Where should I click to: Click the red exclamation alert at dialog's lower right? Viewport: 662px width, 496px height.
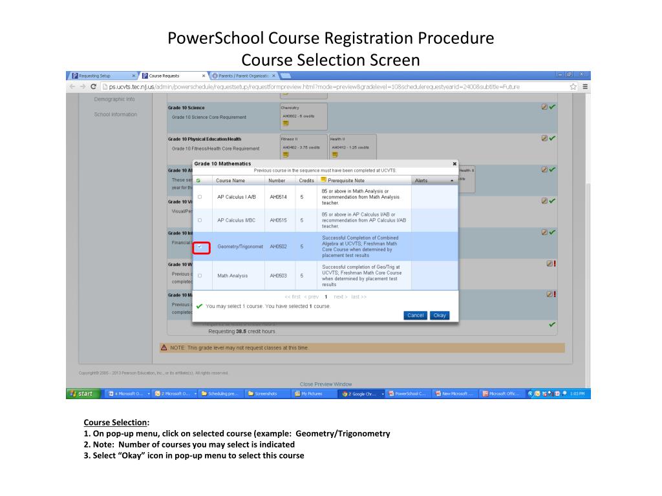coord(554,294)
